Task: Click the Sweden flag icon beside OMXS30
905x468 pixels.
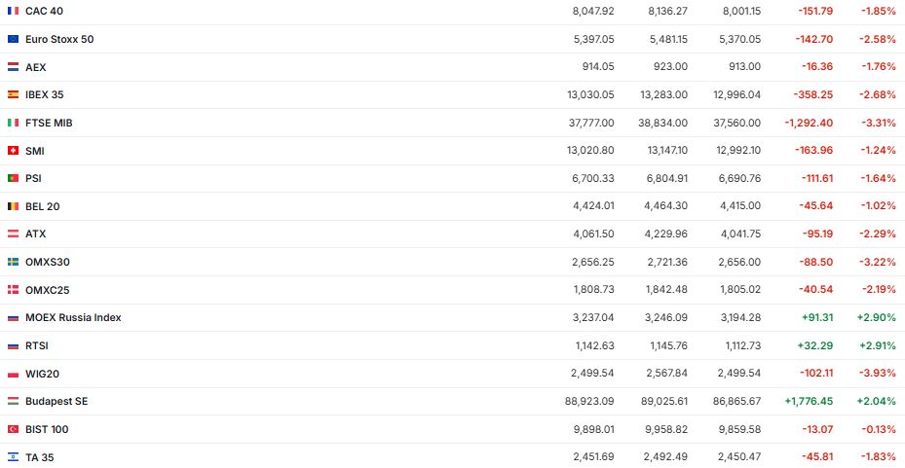Action: point(13,262)
